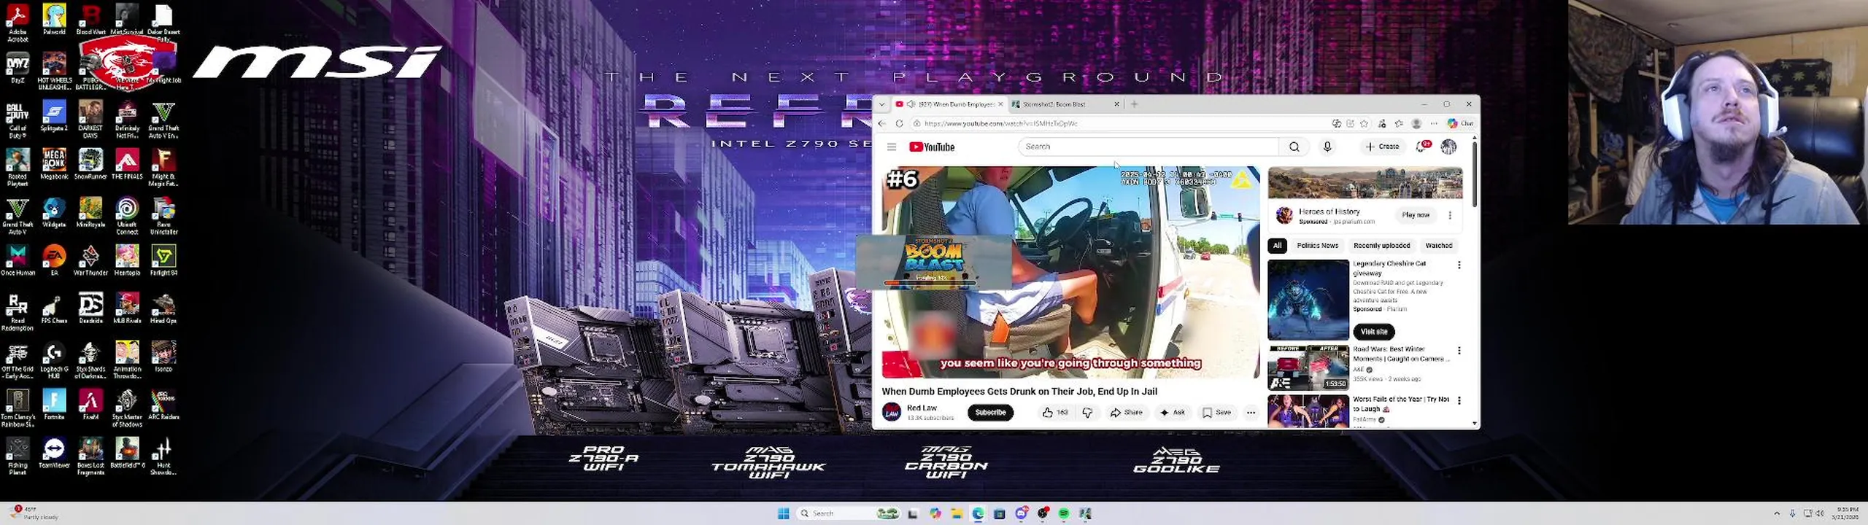Go back in the Edge browser
Screen dimensions: 1868x525
[882, 124]
